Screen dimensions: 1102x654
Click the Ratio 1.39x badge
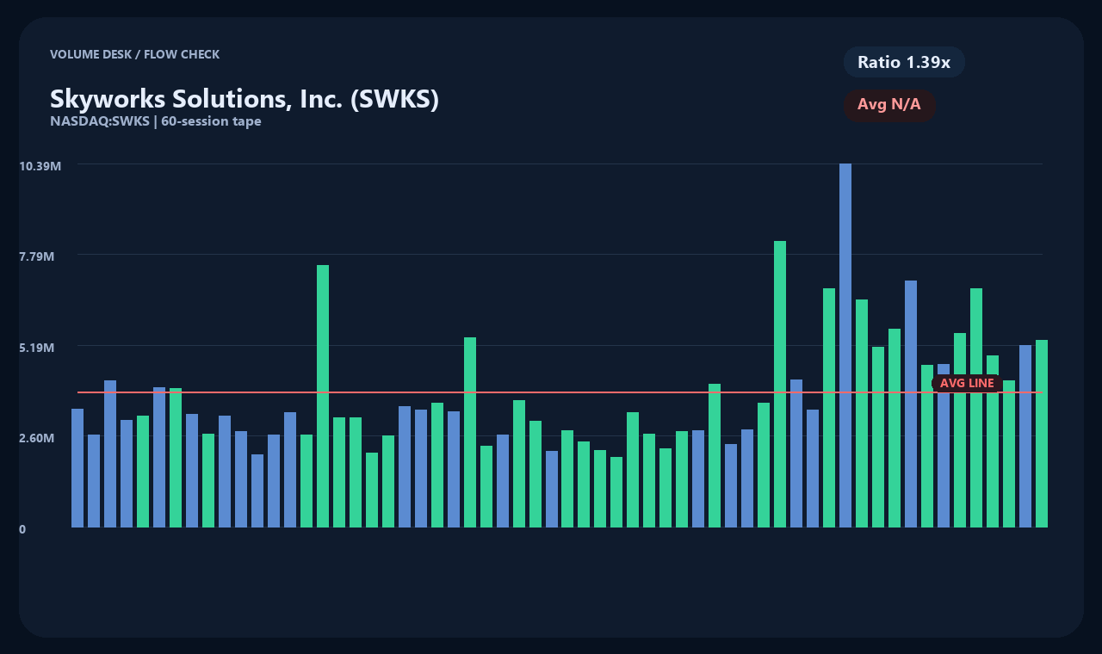pyautogui.click(x=904, y=62)
